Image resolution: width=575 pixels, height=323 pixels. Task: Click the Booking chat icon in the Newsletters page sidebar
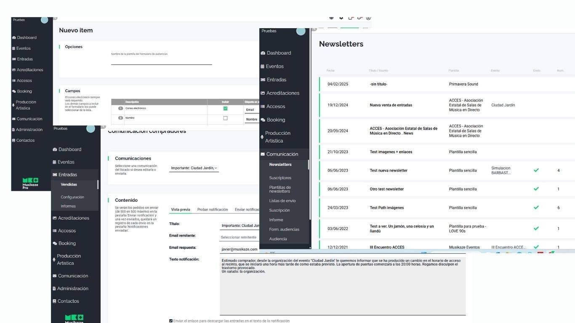(263, 120)
